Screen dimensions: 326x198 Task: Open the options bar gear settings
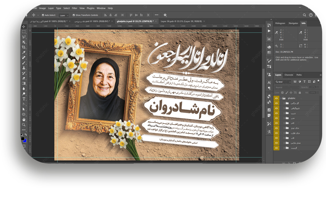[165, 15]
